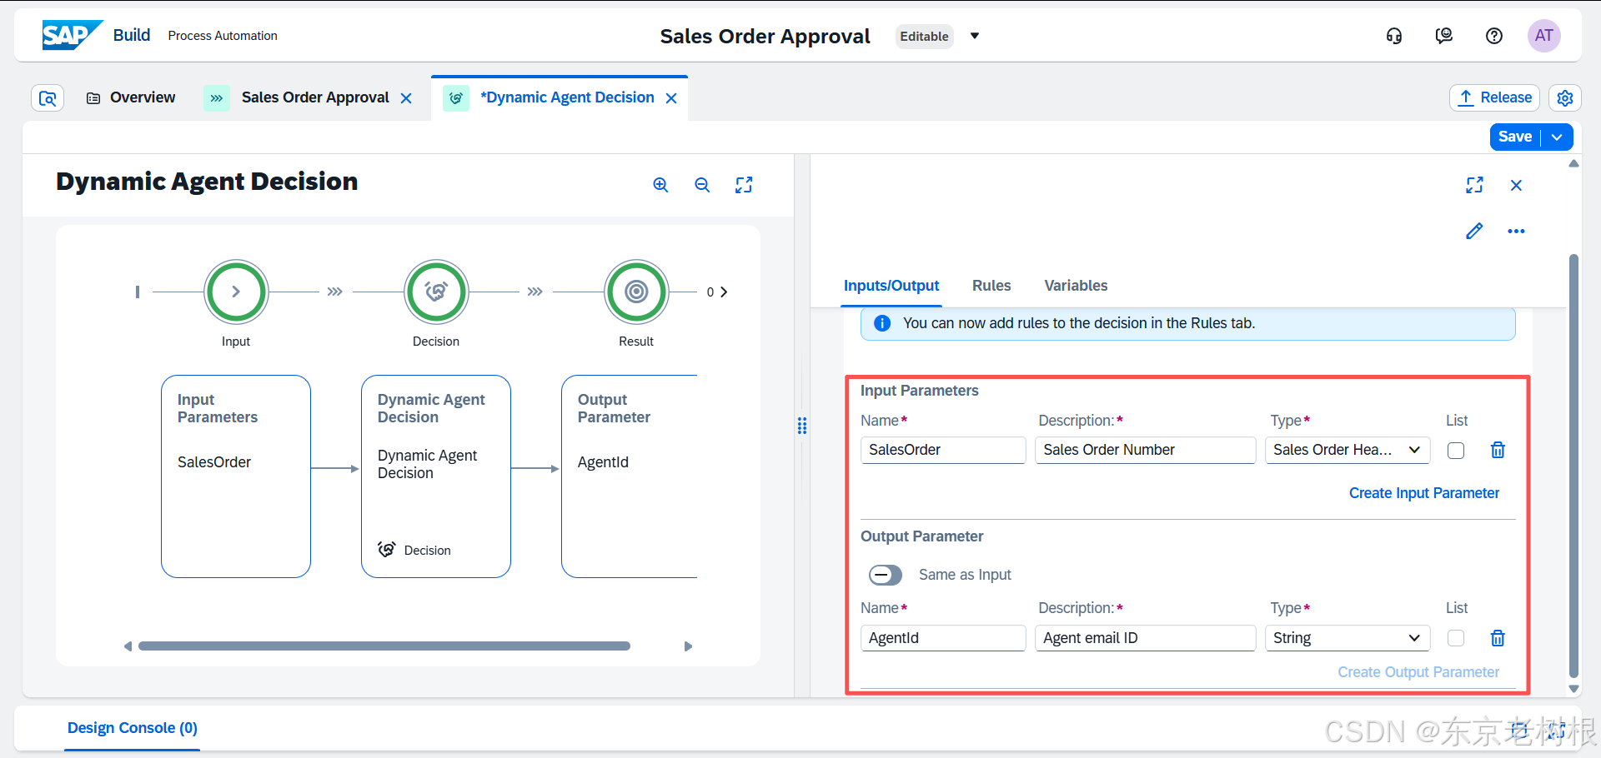1601x758 pixels.
Task: Open the feedback chat icon
Action: point(1444,36)
